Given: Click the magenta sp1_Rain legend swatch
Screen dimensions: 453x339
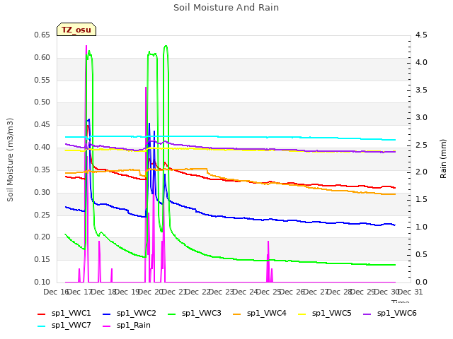Looking at the screenshot, I should click(x=107, y=326).
